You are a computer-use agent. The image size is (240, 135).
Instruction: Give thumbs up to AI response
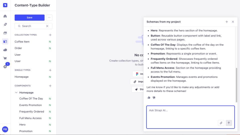[149, 97]
